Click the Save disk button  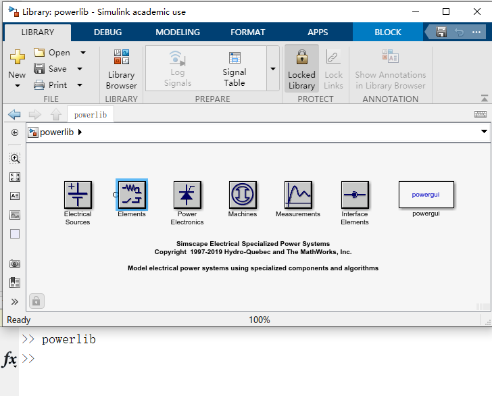(x=50, y=68)
